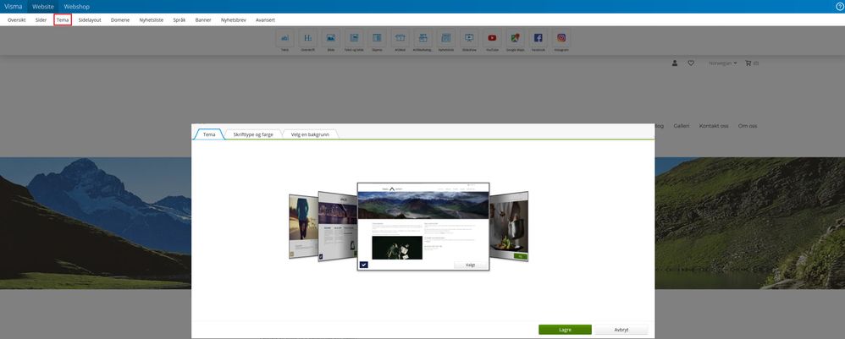
Task: Toggle the selected theme checkmark box
Action: tap(364, 265)
